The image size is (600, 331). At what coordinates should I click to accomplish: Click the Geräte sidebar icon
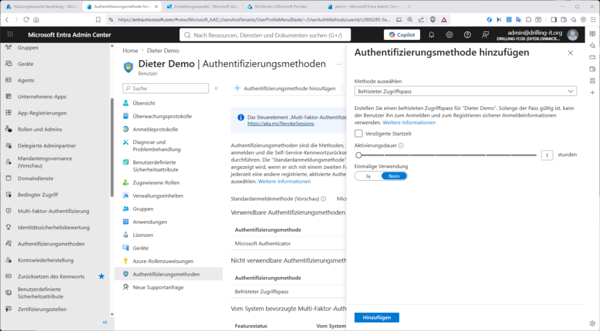tap(9, 63)
